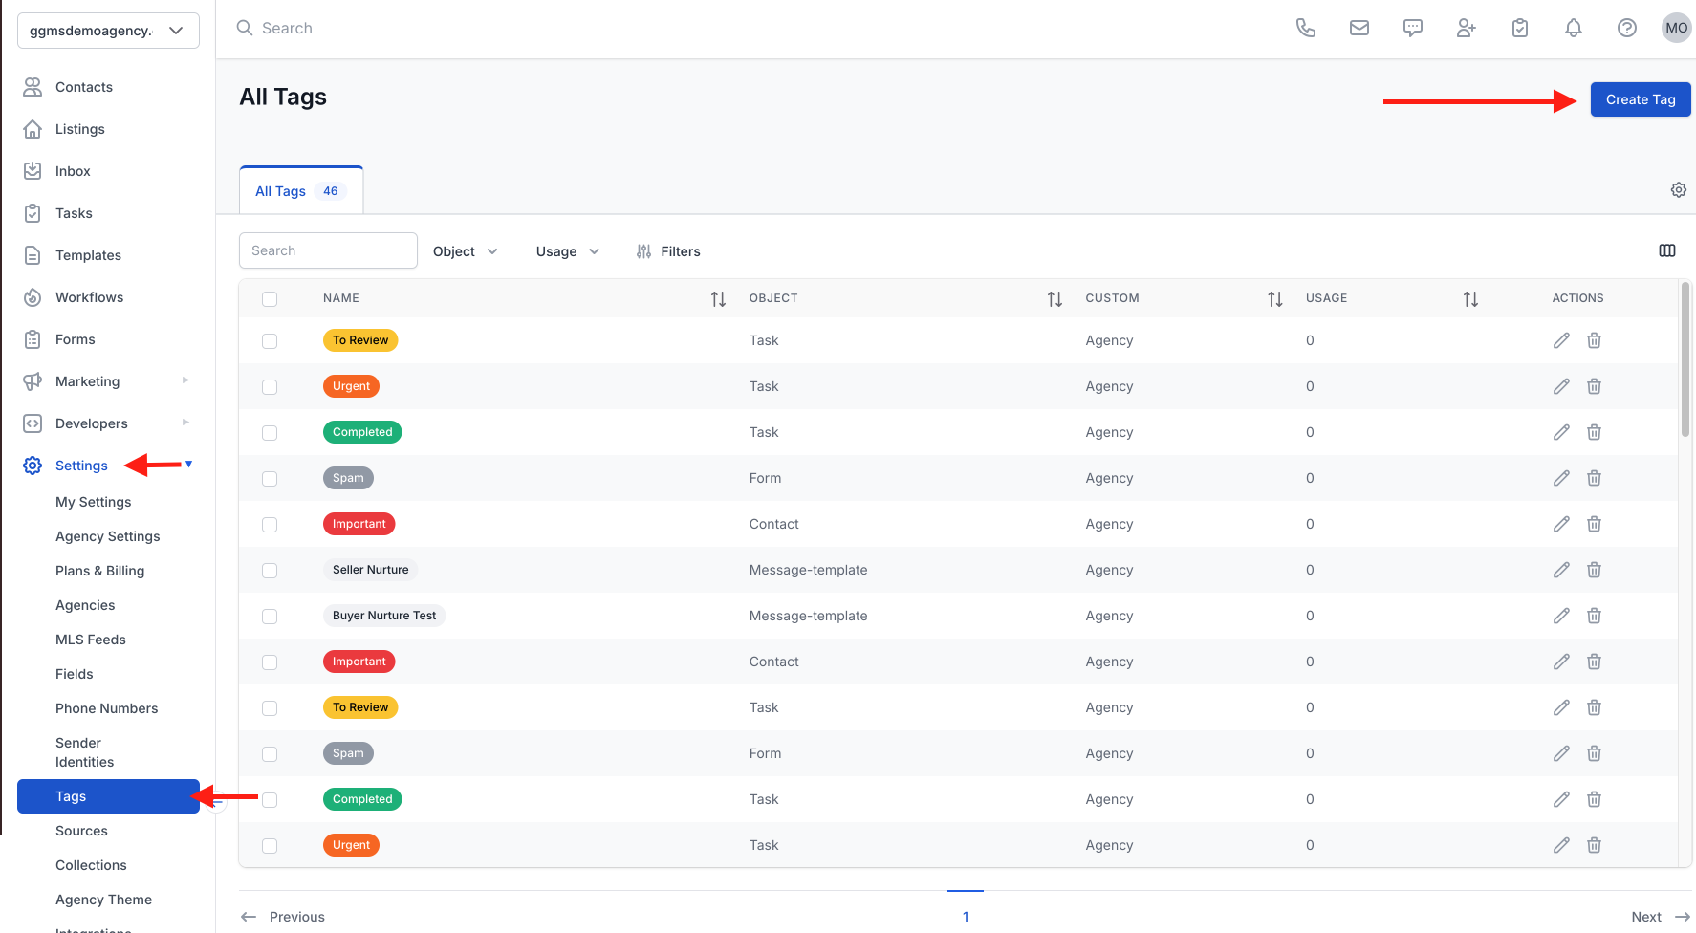Screen dimensions: 1696x933
Task: Open the Object filter dropdown
Action: click(x=465, y=251)
